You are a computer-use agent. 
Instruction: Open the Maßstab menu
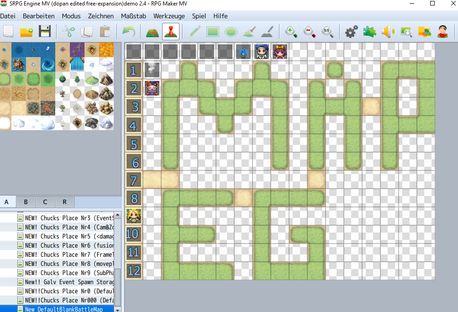(x=133, y=16)
